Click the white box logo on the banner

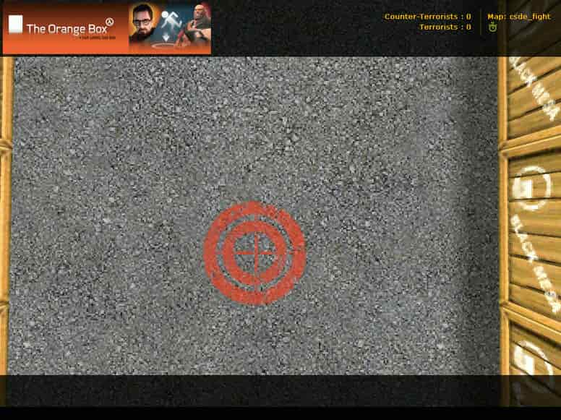coord(15,25)
